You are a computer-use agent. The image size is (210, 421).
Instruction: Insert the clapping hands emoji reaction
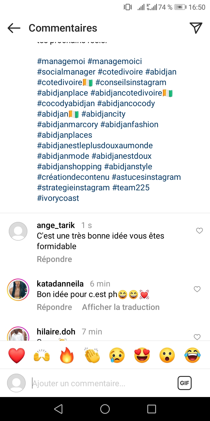pyautogui.click(x=92, y=356)
